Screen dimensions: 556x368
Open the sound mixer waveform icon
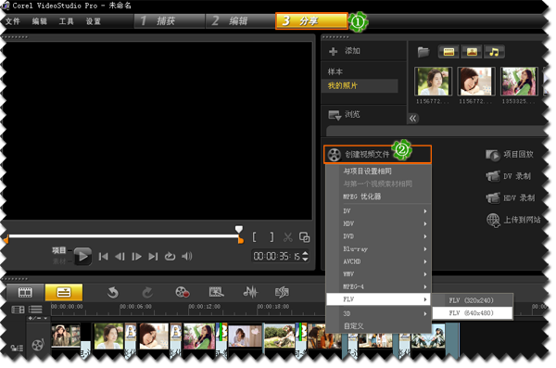point(250,292)
